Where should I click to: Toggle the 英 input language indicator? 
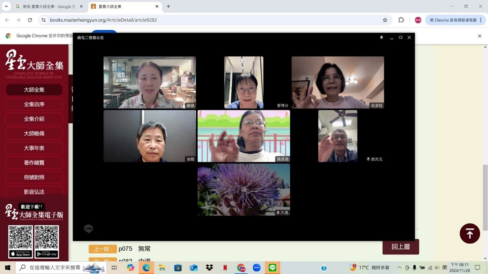pos(445,267)
